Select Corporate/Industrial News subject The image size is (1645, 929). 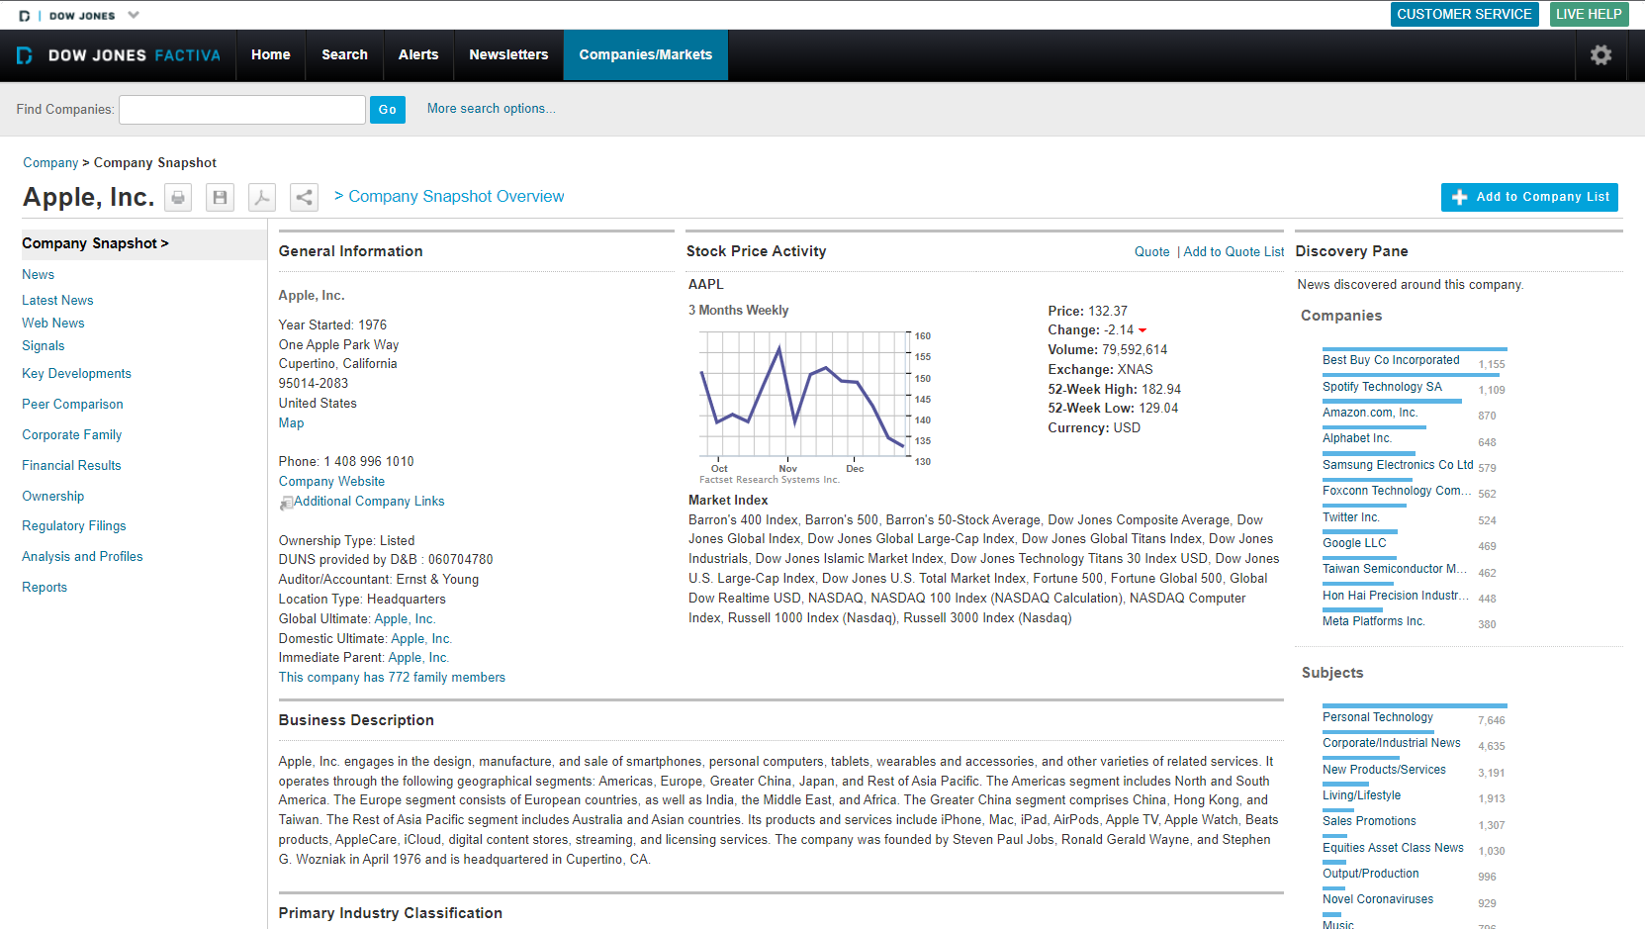1392,743
